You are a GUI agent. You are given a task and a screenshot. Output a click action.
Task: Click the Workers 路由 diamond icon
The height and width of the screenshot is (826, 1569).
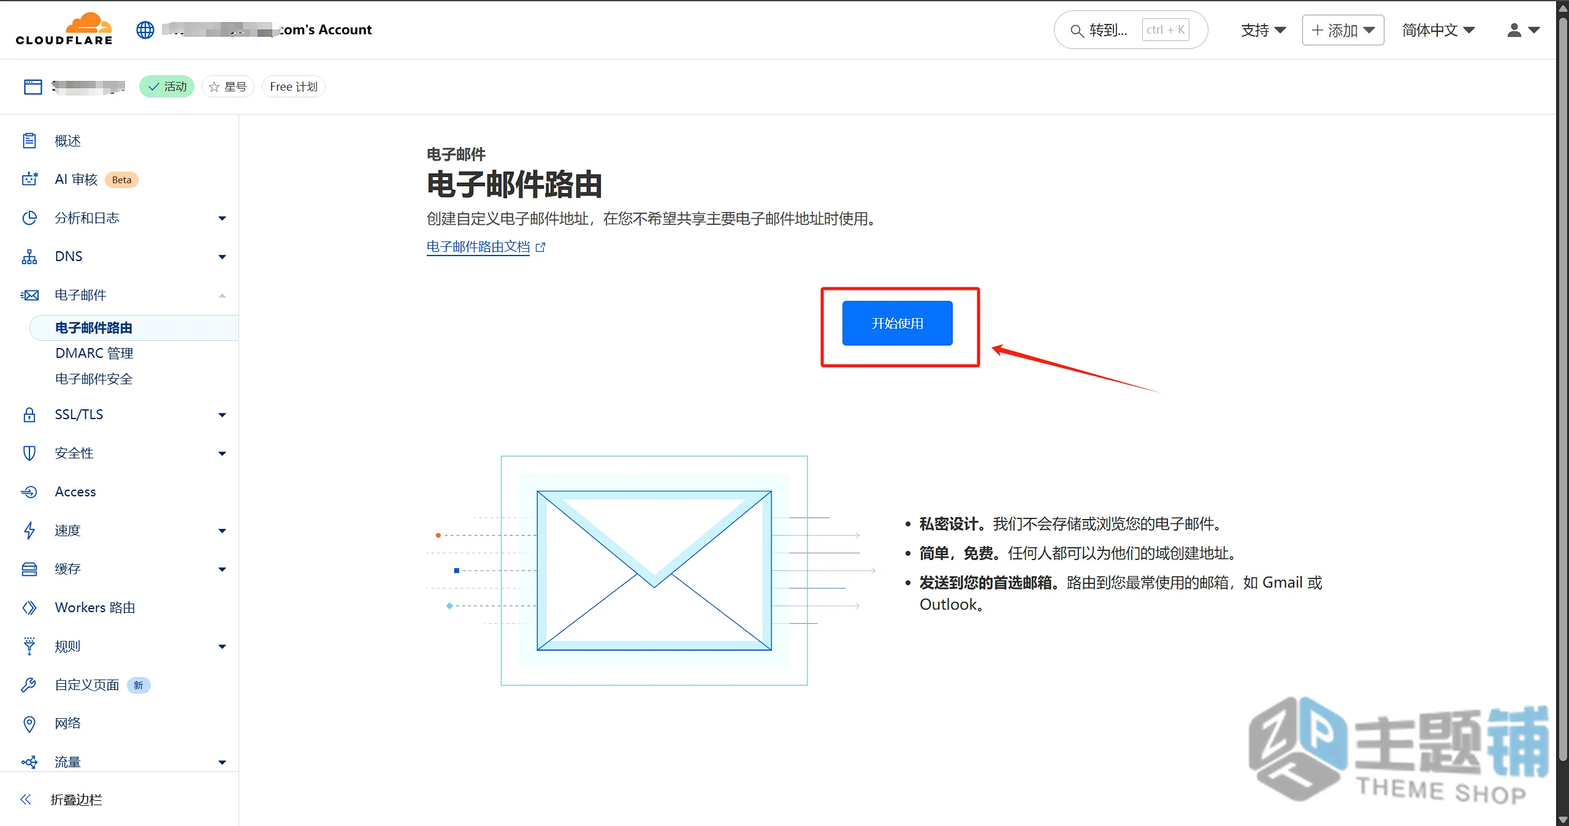point(29,608)
